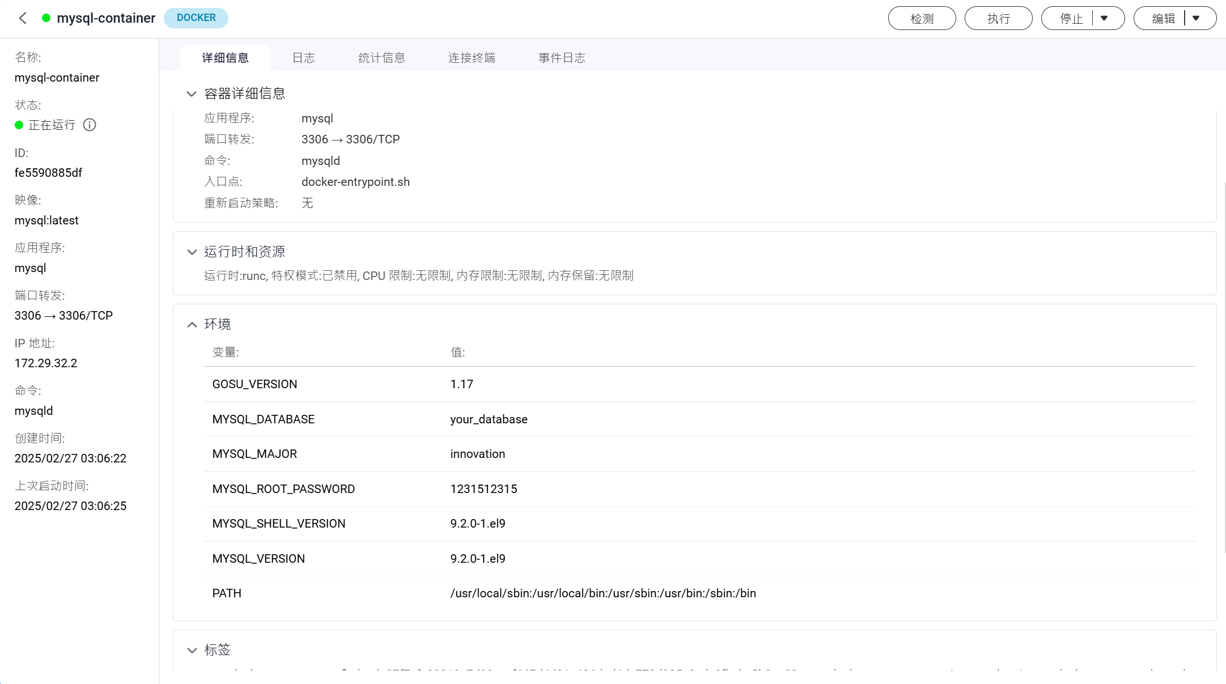Image resolution: width=1226 pixels, height=684 pixels.
Task: Click the MYSQL_ROOT_PASSWORD value 1231512315
Action: tap(483, 489)
